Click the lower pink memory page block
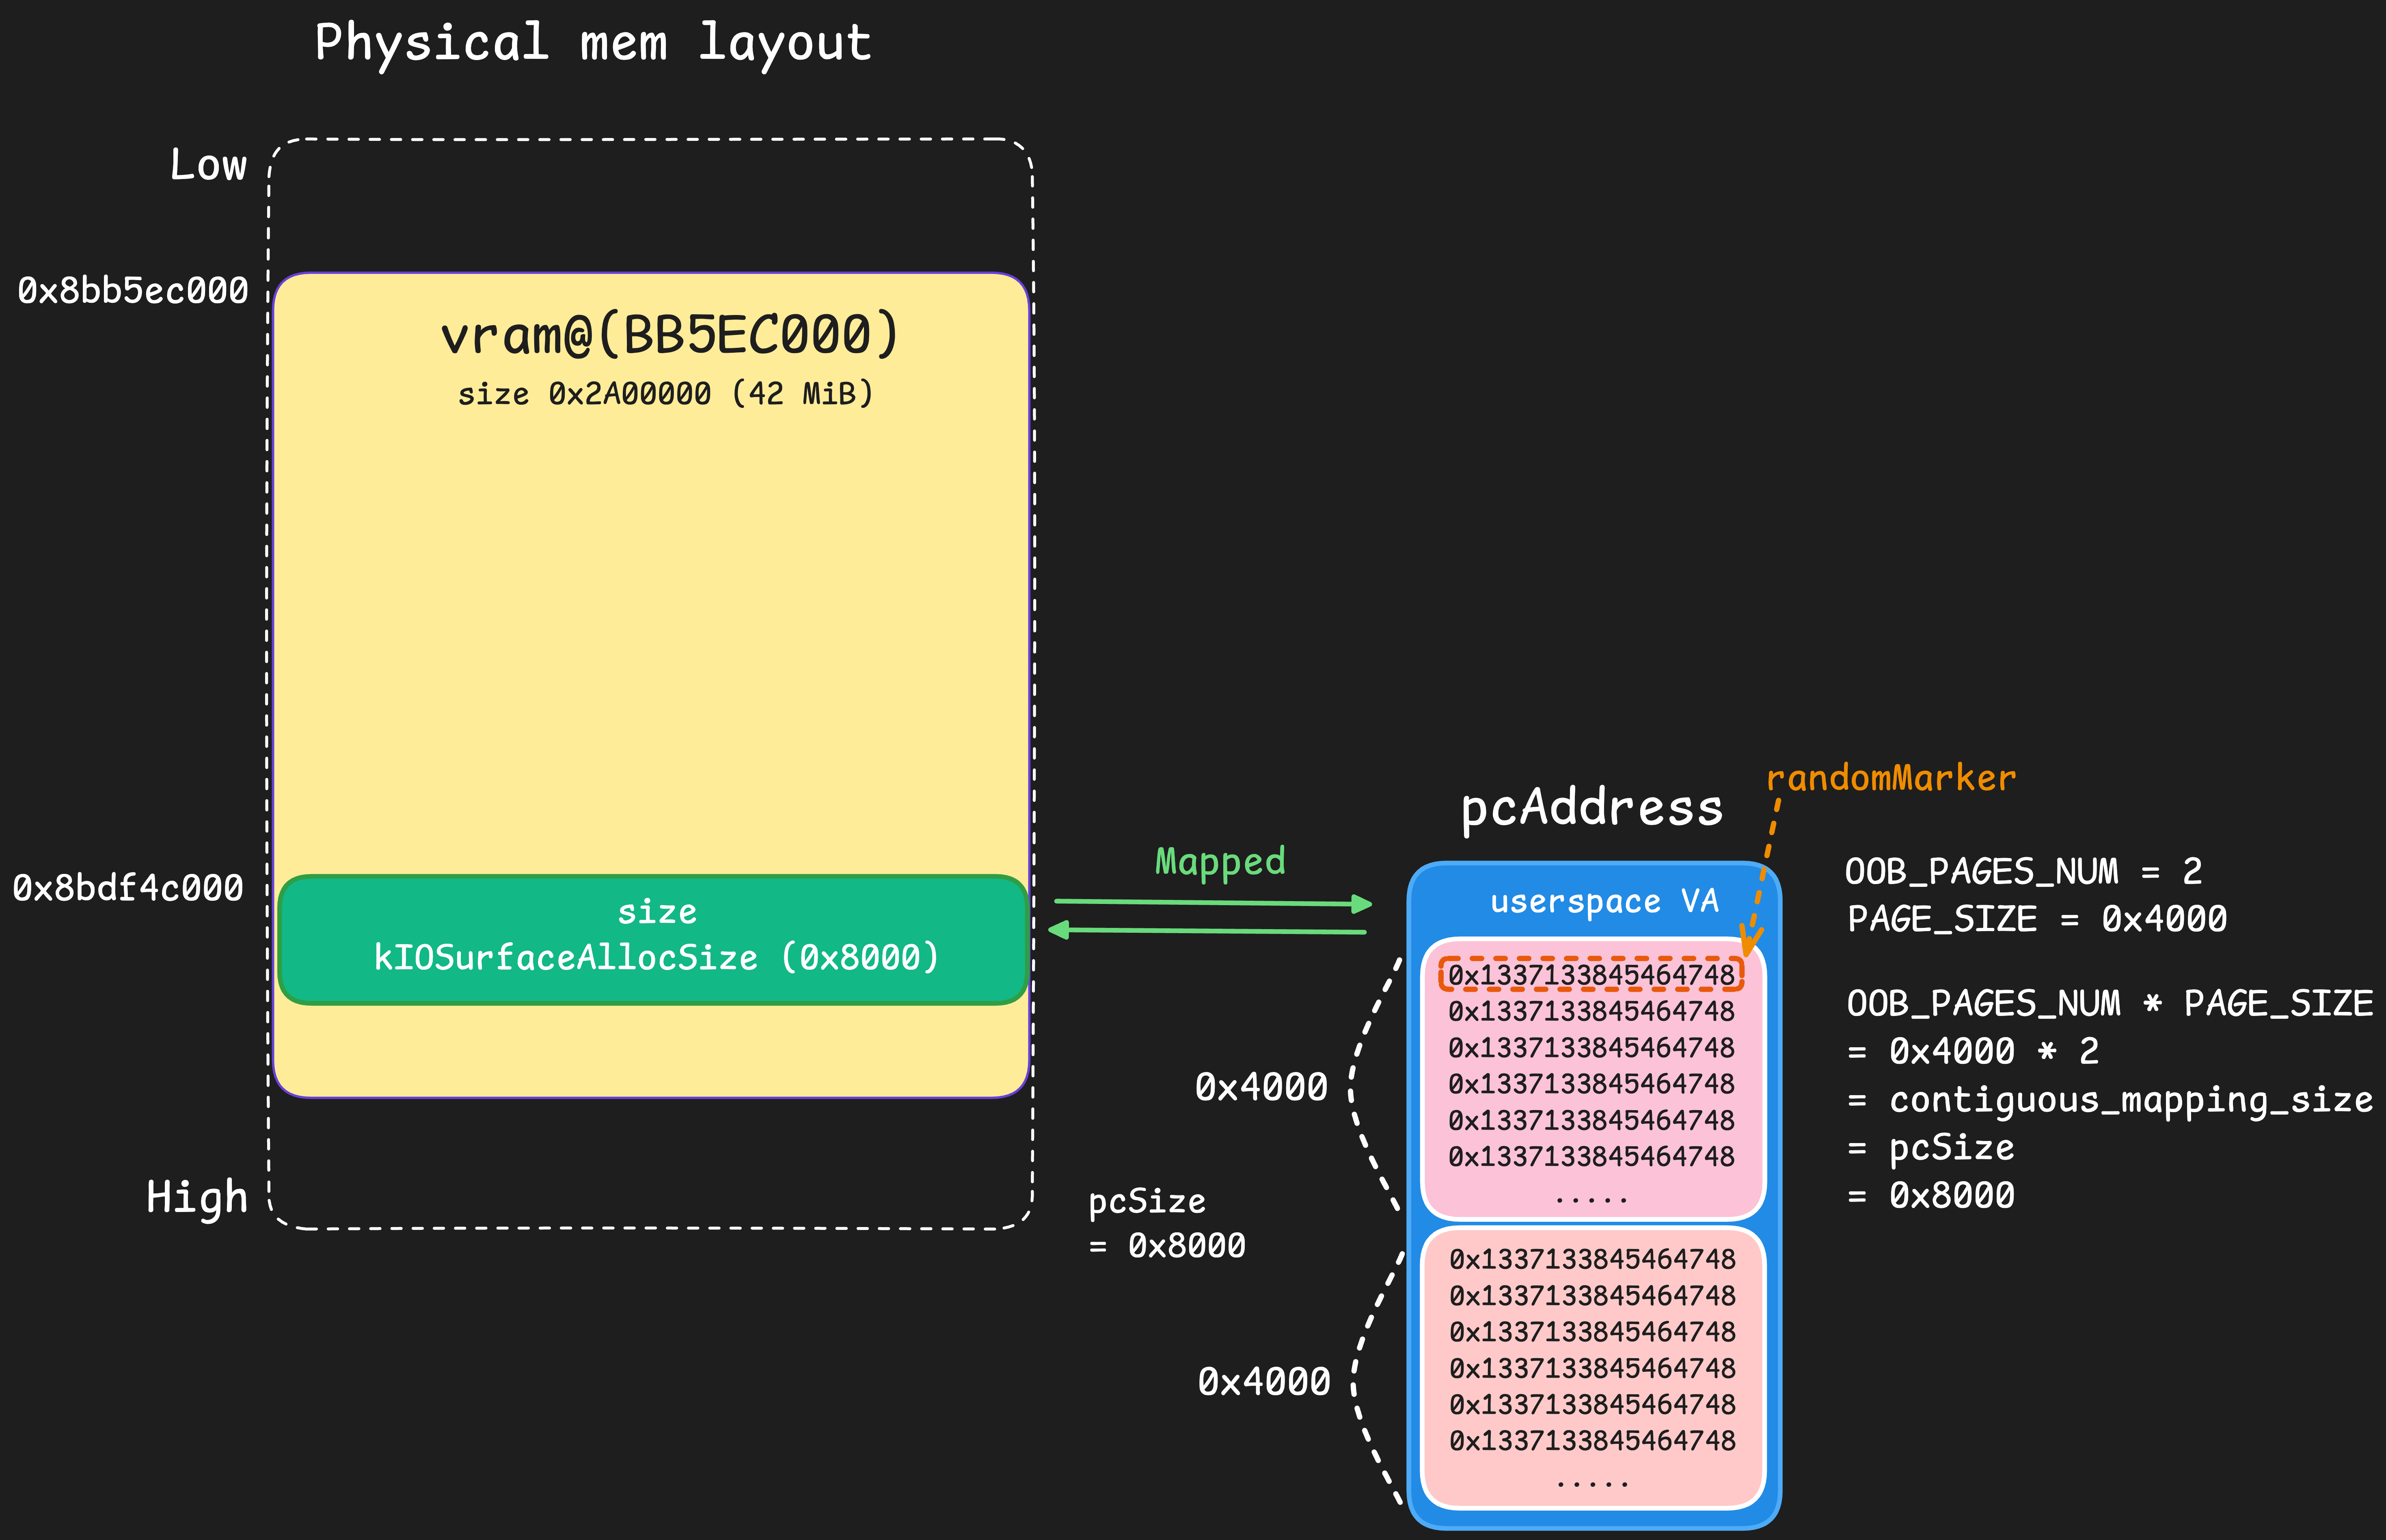The image size is (2386, 1540). (x=1593, y=1367)
